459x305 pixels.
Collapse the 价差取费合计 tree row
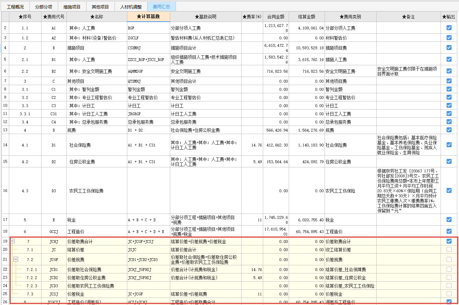(12, 242)
